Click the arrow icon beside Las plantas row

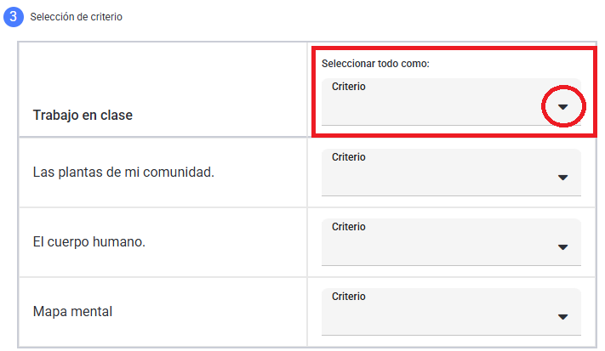coord(563,178)
